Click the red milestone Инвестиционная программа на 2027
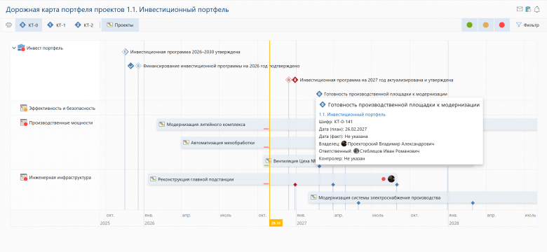The height and width of the screenshot is (252, 547). 295,80
